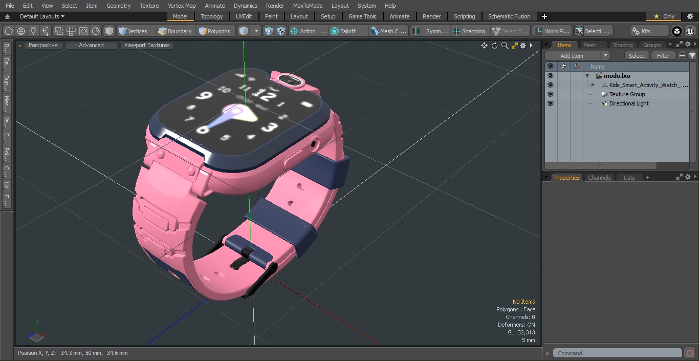Toggle visibility of Texture Group

pyautogui.click(x=550, y=94)
